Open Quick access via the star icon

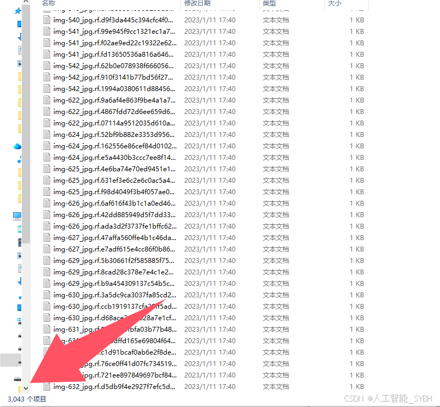(17, 11)
